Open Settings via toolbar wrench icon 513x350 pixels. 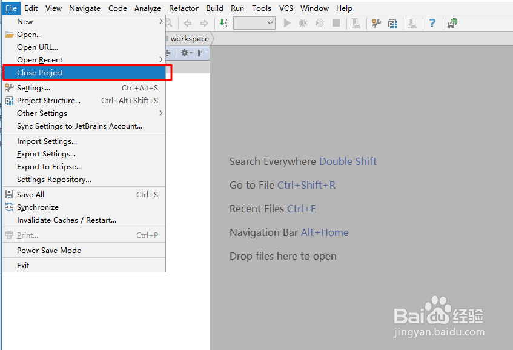click(376, 23)
